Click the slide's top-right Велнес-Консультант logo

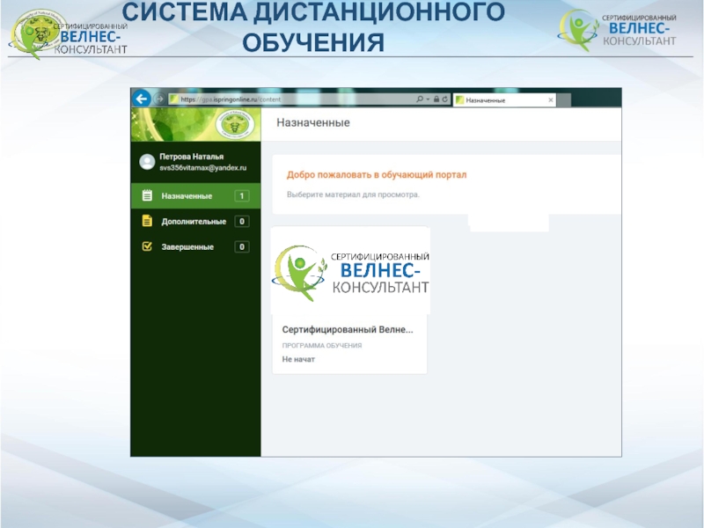[x=617, y=30]
